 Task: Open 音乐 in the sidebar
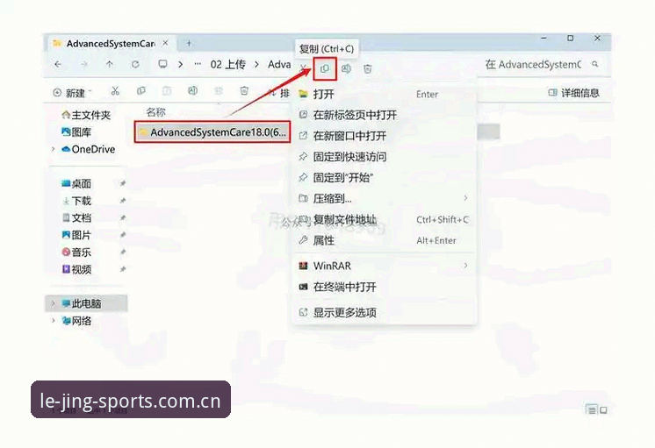click(x=76, y=252)
